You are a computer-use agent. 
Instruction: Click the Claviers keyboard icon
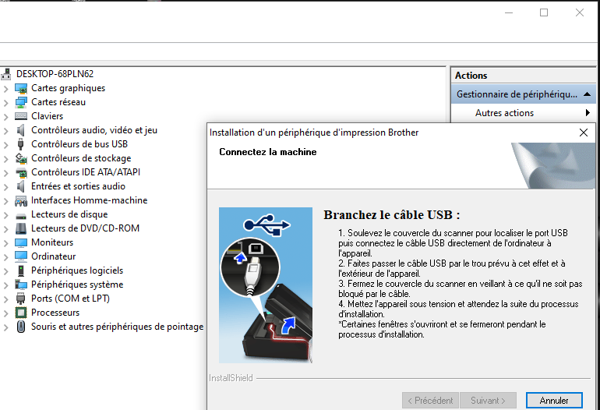coord(21,116)
